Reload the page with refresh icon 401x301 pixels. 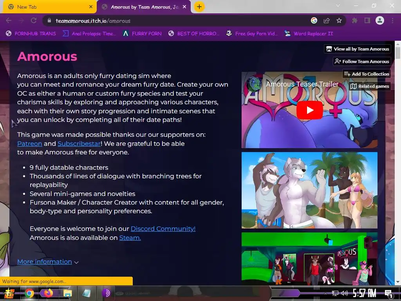tap(34, 21)
